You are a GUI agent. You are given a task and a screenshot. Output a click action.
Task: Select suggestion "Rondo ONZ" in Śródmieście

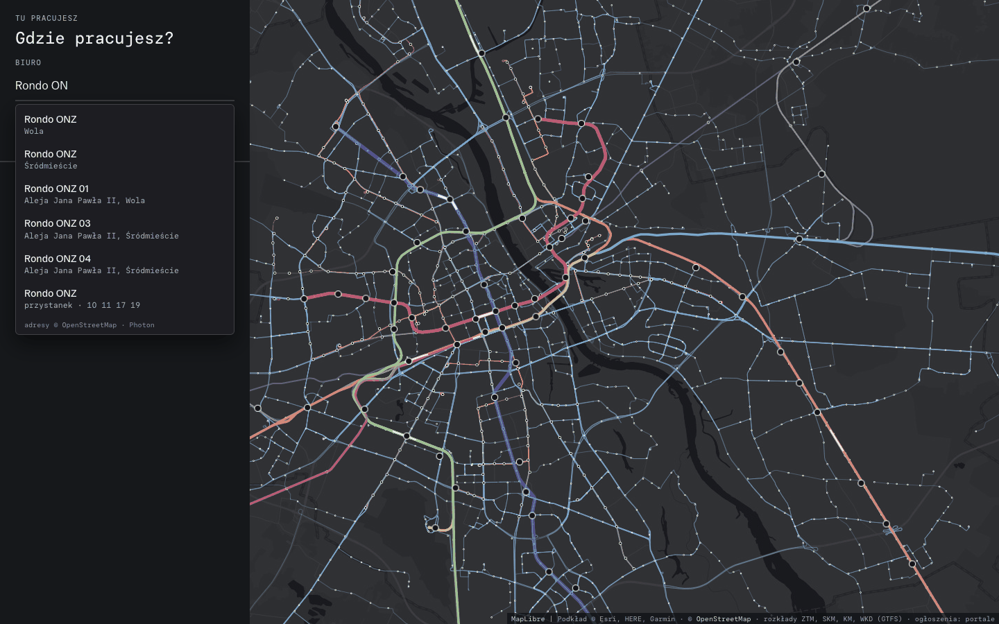125,159
